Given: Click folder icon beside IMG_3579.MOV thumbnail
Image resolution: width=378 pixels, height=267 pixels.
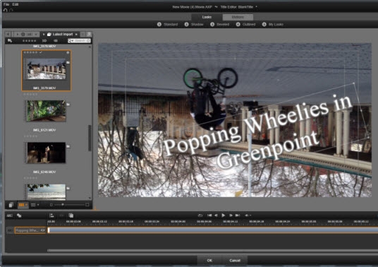Looking at the screenshot, I should pyautogui.click(x=68, y=63).
